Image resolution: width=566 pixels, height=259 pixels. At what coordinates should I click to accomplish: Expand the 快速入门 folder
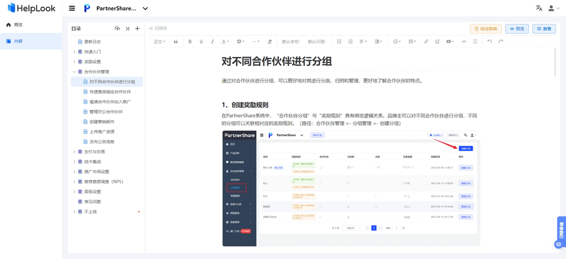point(75,52)
